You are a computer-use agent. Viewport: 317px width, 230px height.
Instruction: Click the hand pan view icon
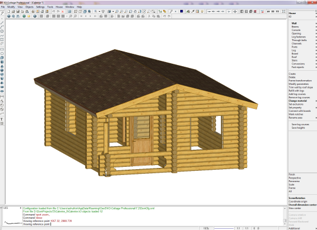click(x=135, y=12)
